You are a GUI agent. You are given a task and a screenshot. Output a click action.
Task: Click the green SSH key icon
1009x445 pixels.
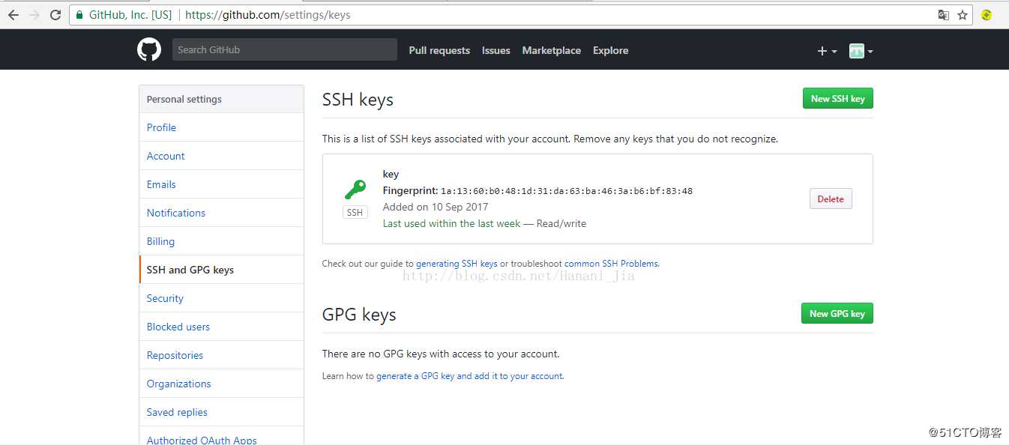[355, 190]
